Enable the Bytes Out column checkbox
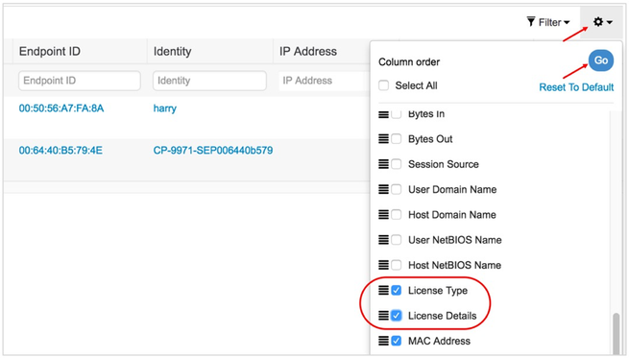629x358 pixels. tap(397, 139)
